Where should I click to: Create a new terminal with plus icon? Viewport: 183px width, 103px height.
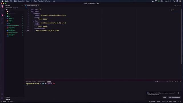pos(170,82)
